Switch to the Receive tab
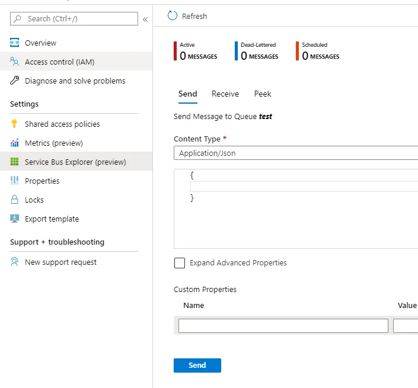This screenshot has width=418, height=388. (x=225, y=94)
